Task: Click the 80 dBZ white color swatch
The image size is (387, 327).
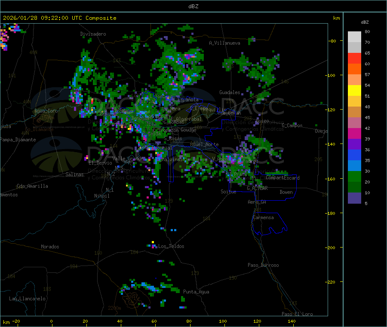Action: pos(354,37)
